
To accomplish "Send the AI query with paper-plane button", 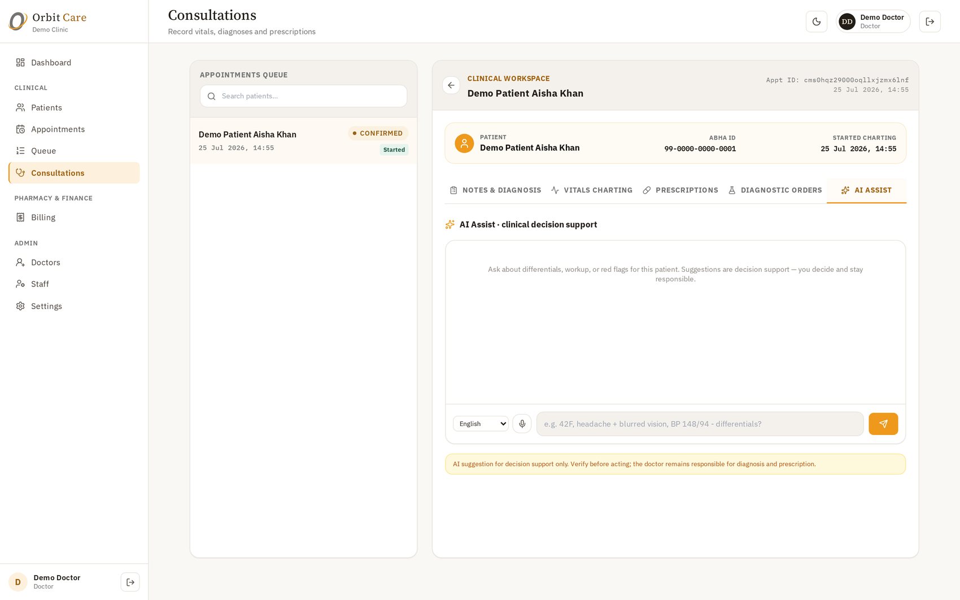I will click(883, 424).
